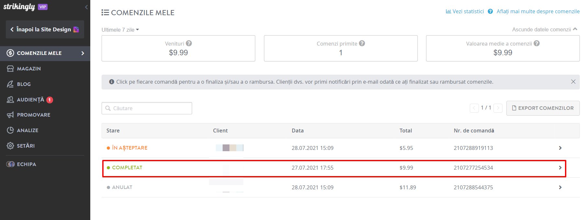Image resolution: width=587 pixels, height=220 pixels.
Task: Click the megaphone icon next to PROMOVARE
Action: [x=10, y=115]
